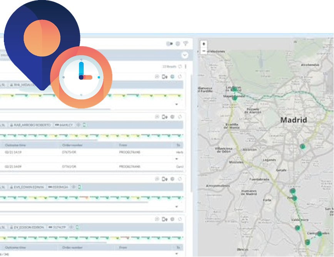
Task: Click the target icon beside plate 6669LCY
Action: (x=78, y=125)
